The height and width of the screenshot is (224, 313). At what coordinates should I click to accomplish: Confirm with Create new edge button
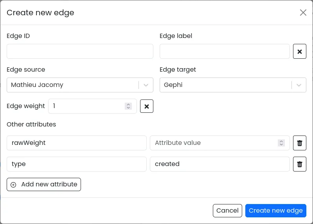[275, 211]
